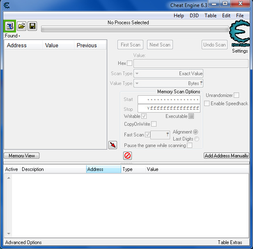Click the Cheat Engine logo for Settings
Viewport: 253px width, 249px height.
[240, 33]
